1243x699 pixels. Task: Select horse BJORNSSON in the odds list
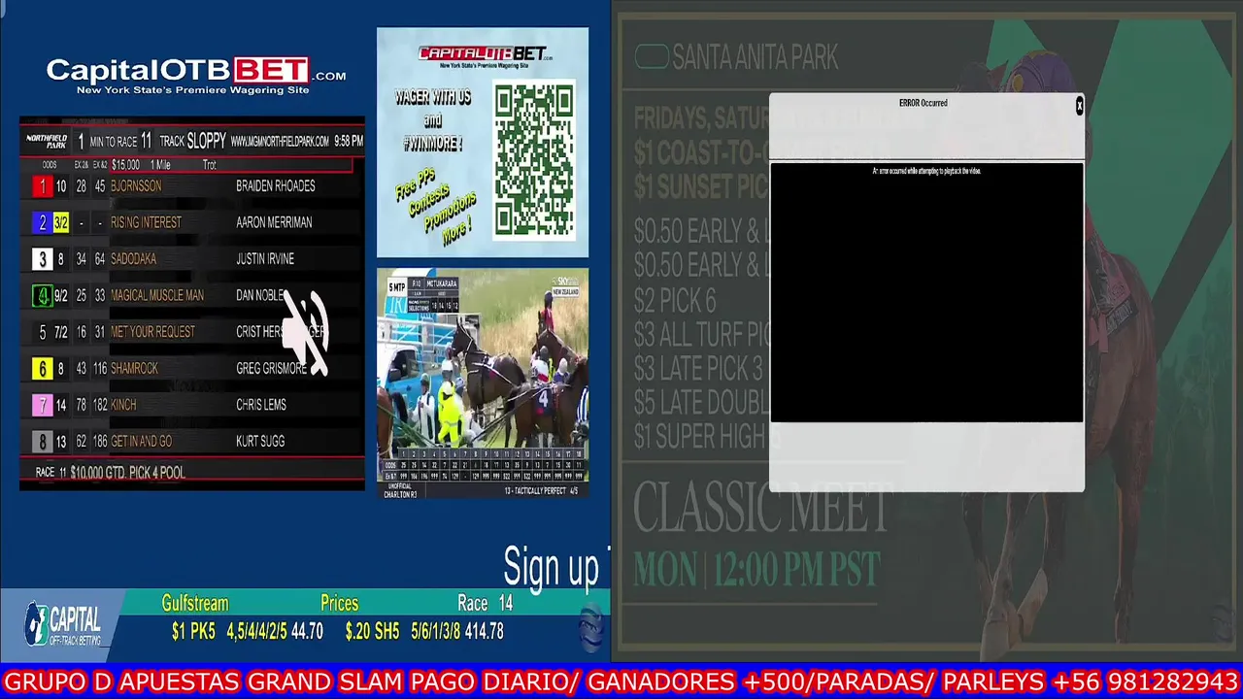tap(136, 186)
